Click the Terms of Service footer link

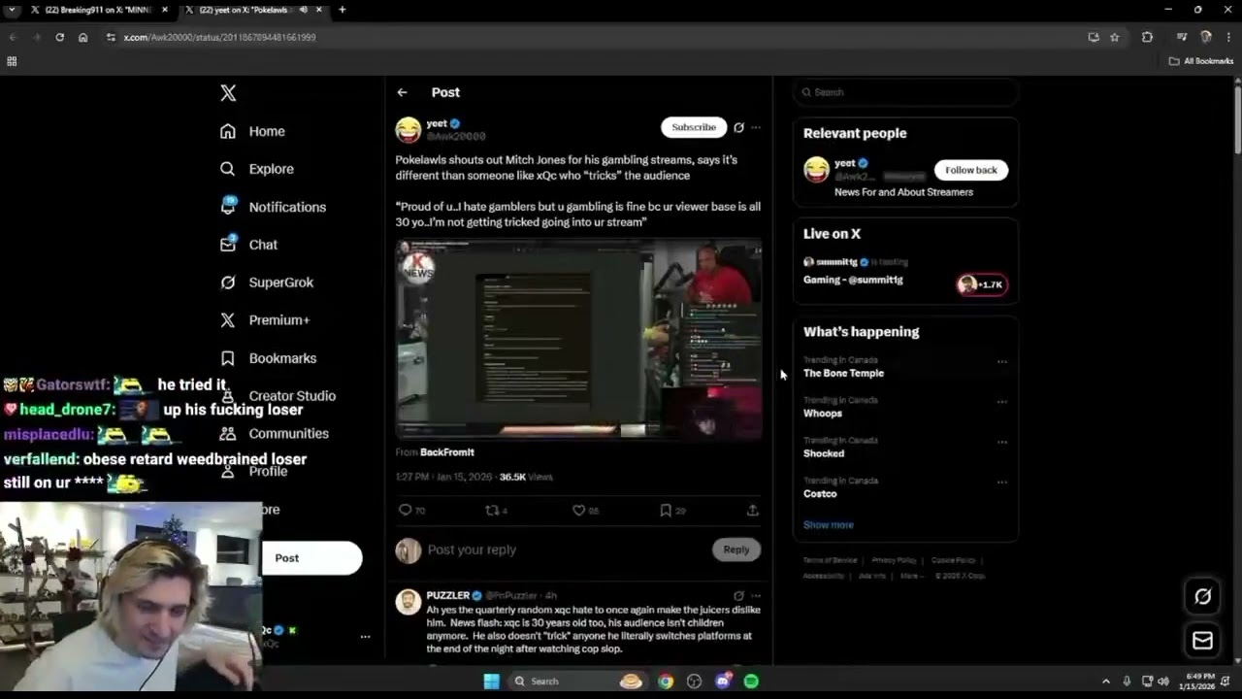830,560
